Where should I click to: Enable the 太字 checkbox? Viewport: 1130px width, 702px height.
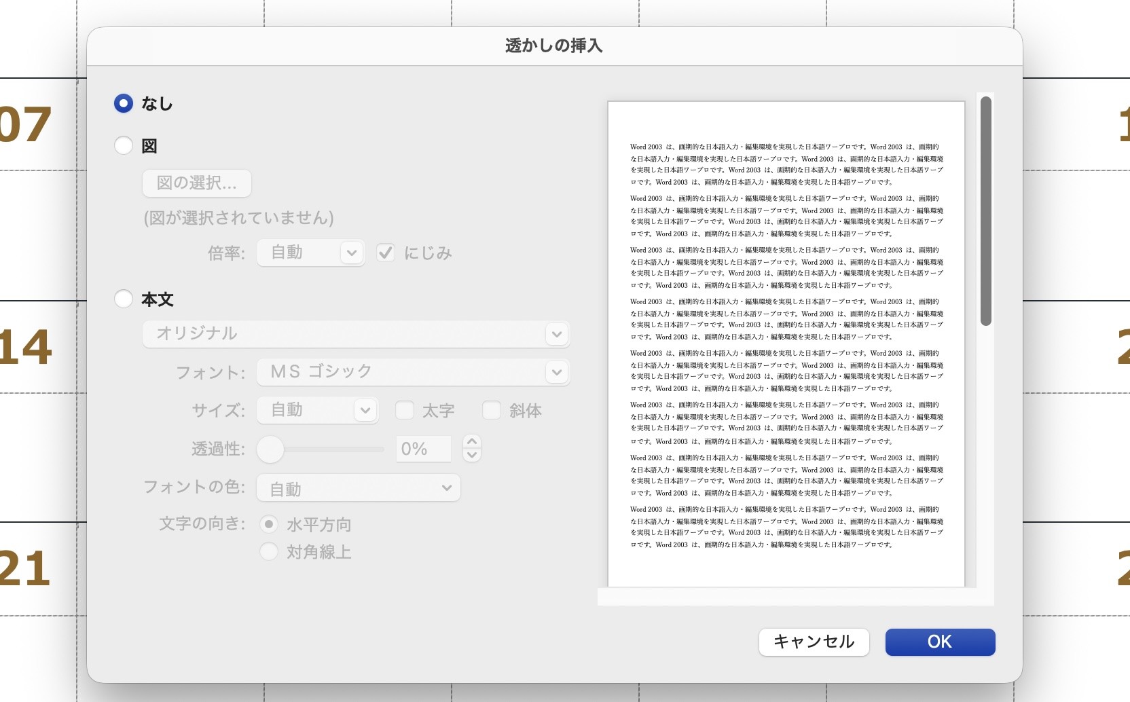coord(405,410)
